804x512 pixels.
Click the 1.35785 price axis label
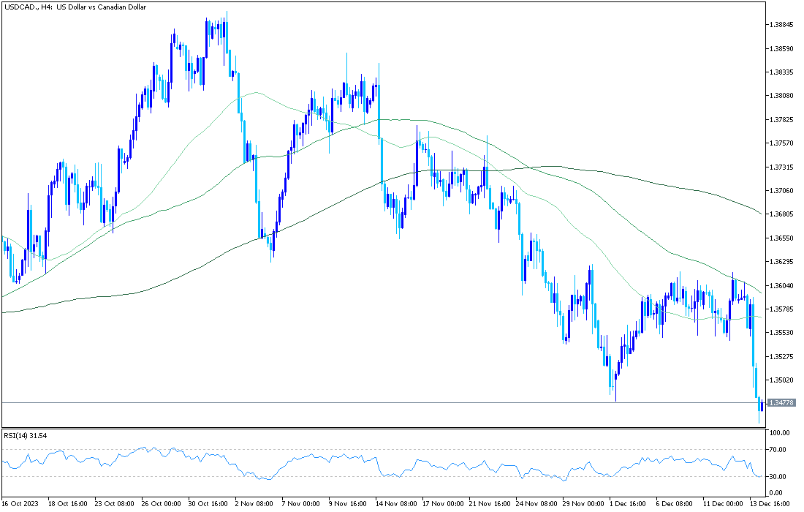click(x=782, y=309)
